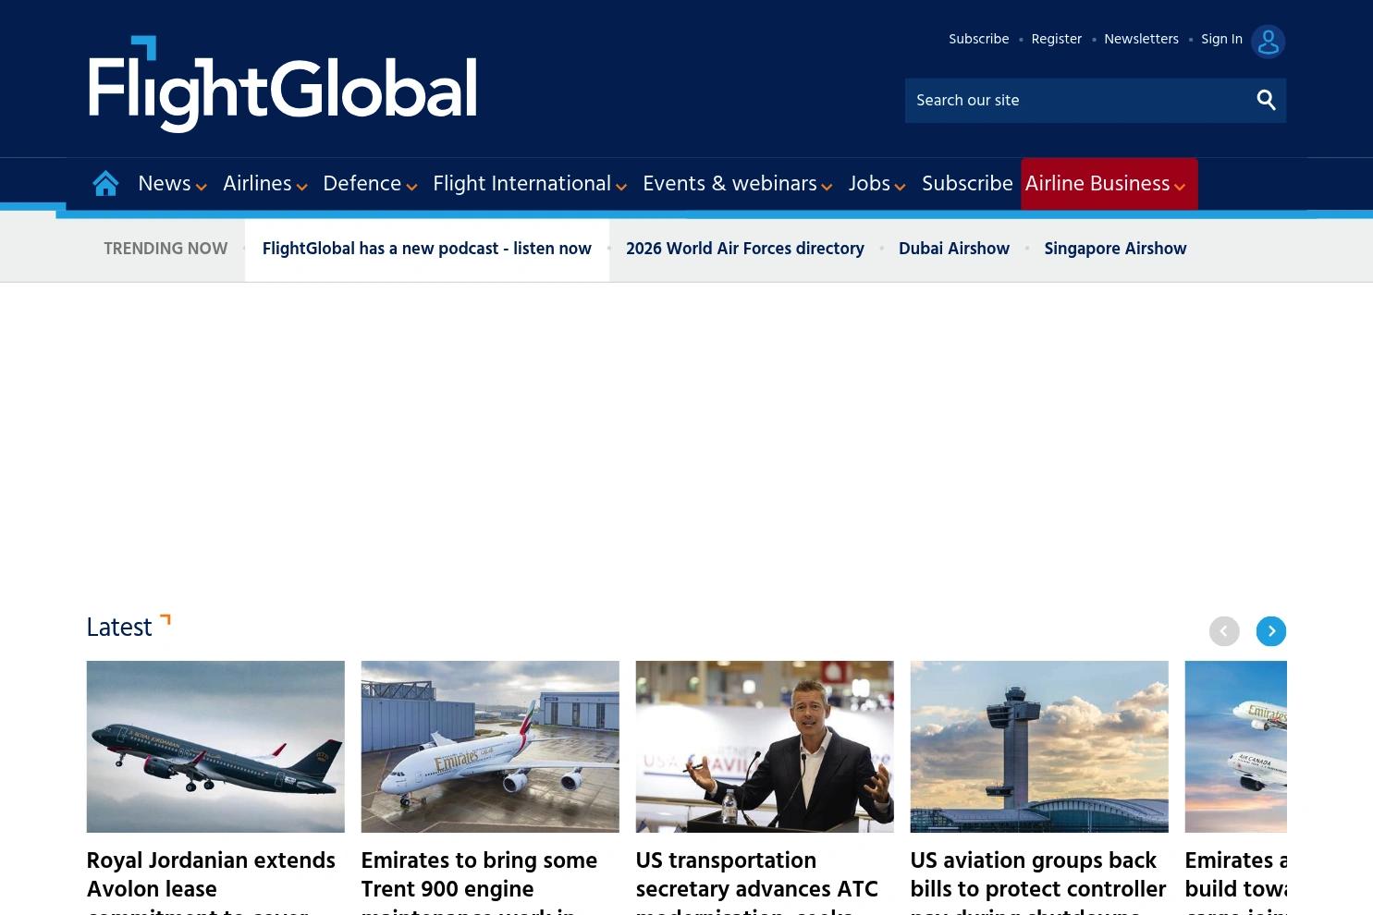
Task: Open the Events & webinars menu
Action: coord(729,184)
